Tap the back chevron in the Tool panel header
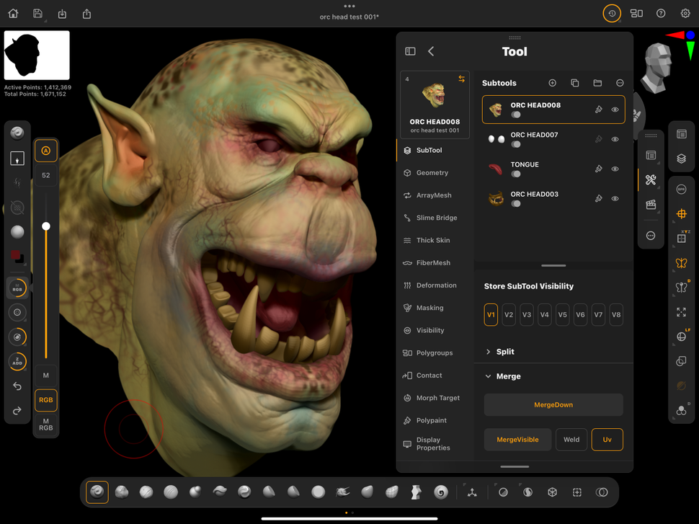This screenshot has height=524, width=699. [x=431, y=51]
